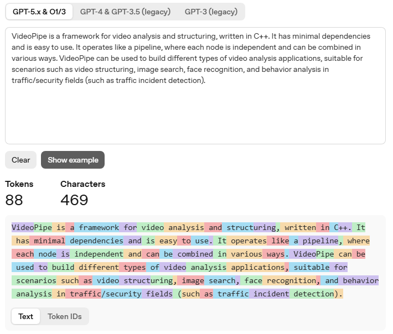This screenshot has width=393, height=334.
Task: Click the highlighted token 'applications'
Action: click(256, 267)
